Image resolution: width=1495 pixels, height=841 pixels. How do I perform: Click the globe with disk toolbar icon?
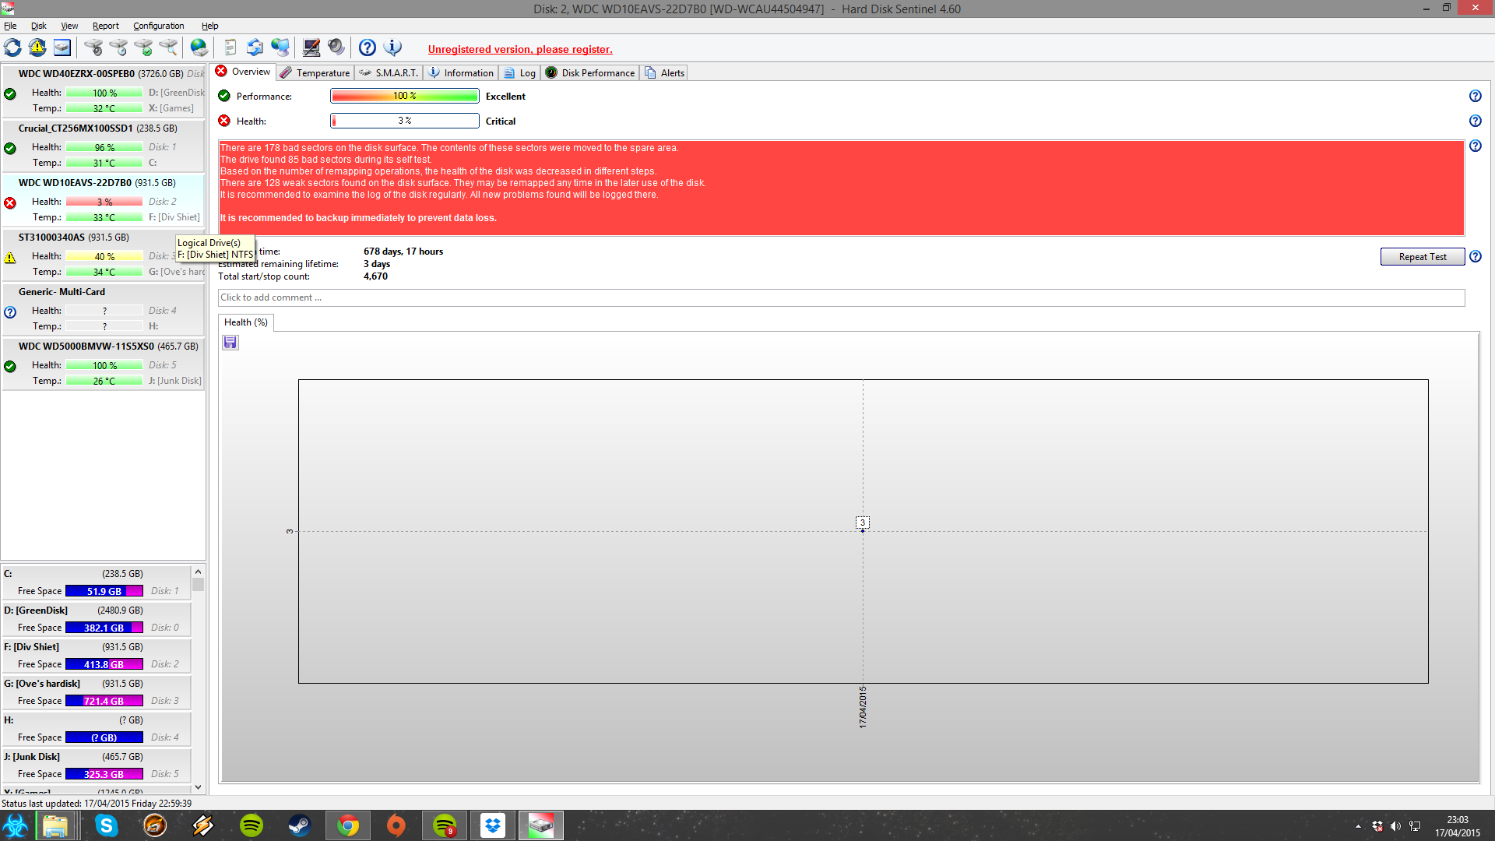pyautogui.click(x=199, y=48)
